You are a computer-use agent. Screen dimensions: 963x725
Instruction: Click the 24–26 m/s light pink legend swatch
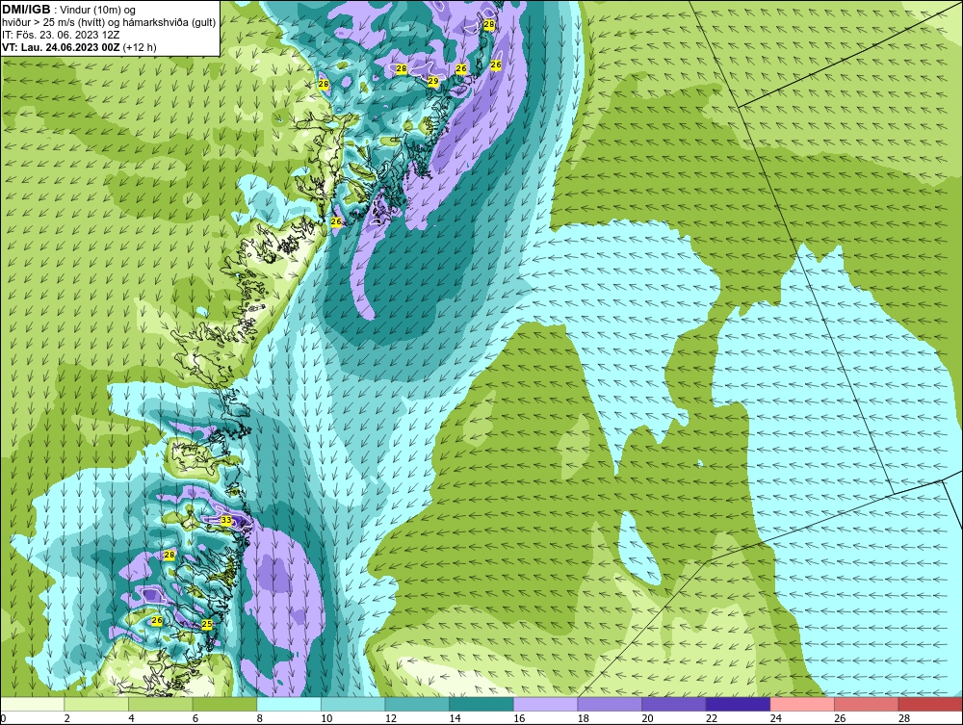(802, 704)
